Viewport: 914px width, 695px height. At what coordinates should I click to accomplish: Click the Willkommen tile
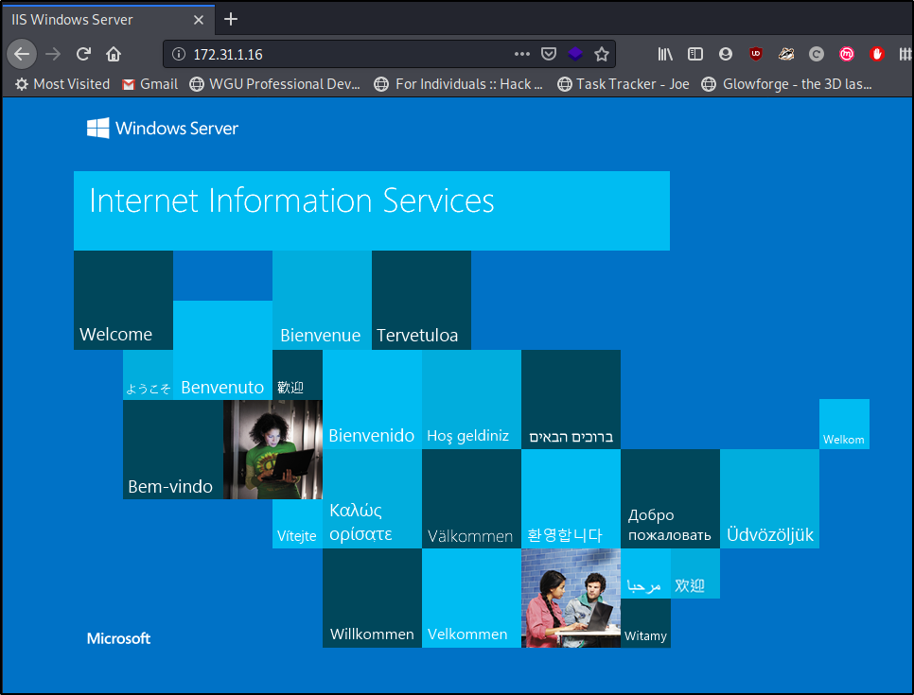click(x=372, y=598)
